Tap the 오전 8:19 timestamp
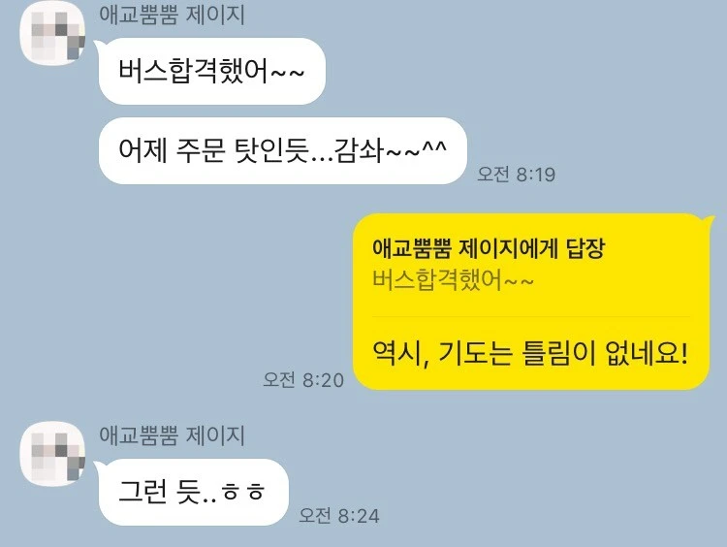 point(516,175)
